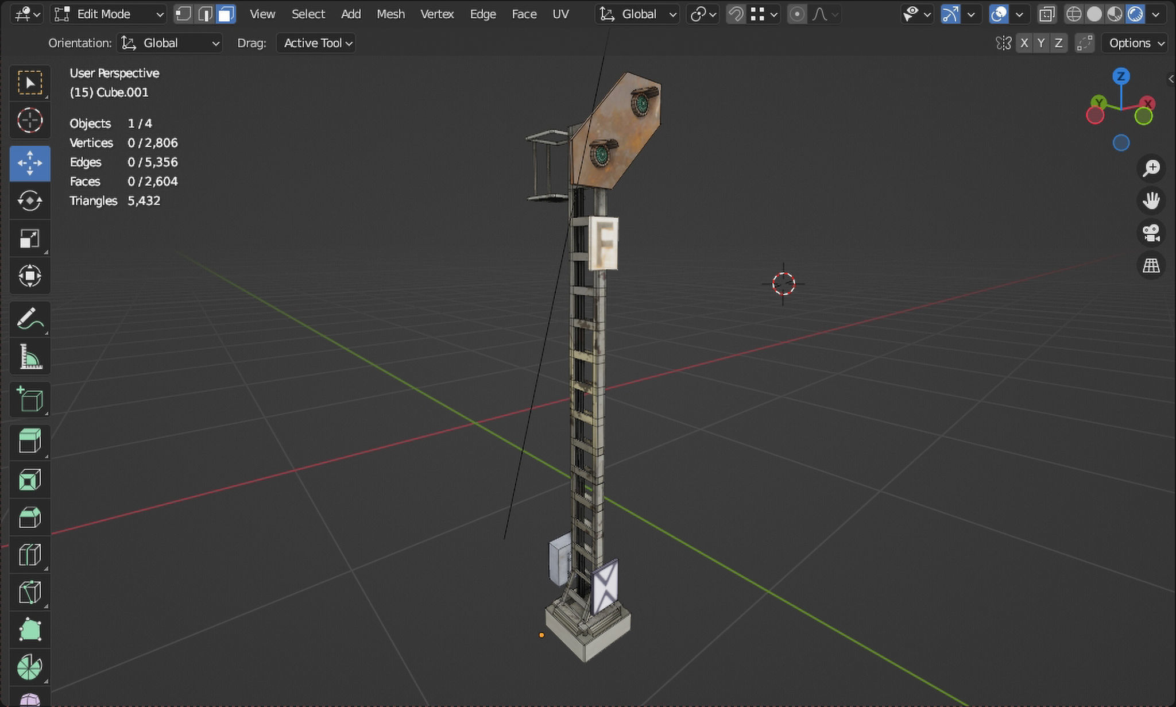Select the Poly Build tool

click(30, 629)
